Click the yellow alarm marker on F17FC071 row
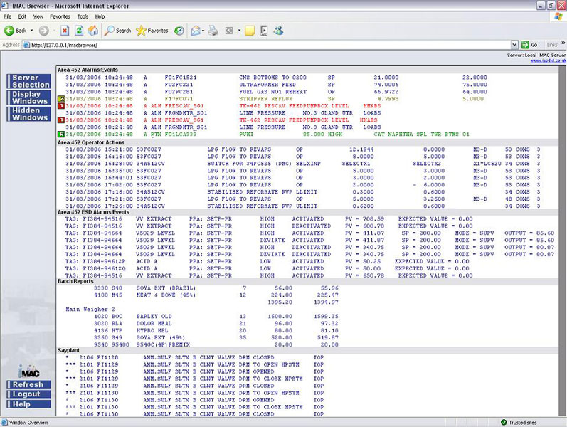 point(61,99)
